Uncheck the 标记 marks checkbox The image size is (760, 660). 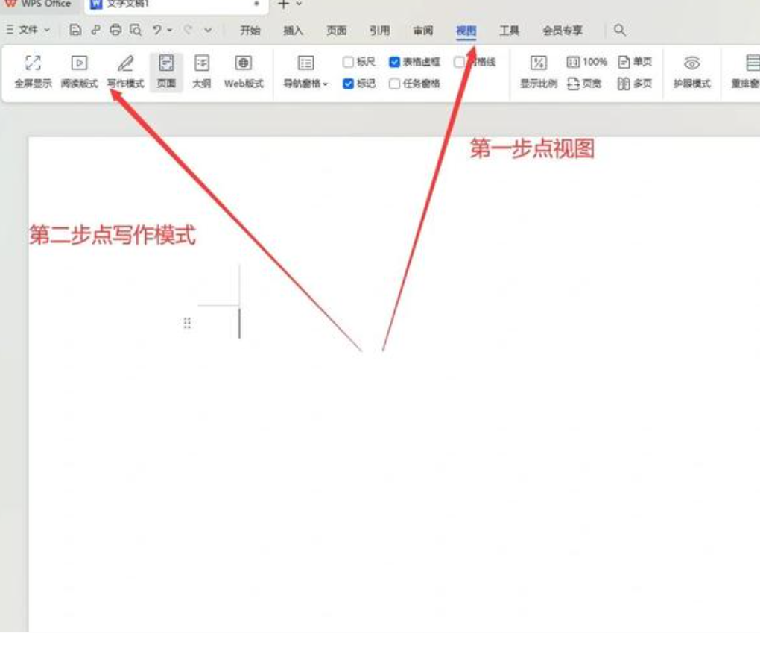click(x=348, y=84)
